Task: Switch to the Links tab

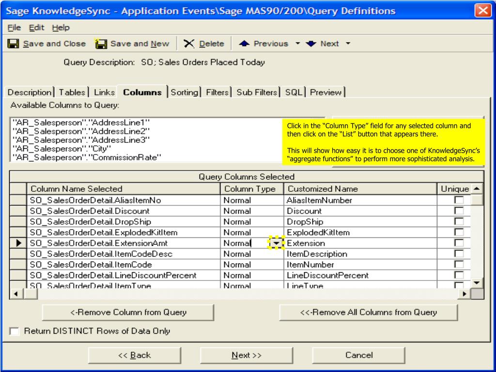Action: pyautogui.click(x=104, y=93)
